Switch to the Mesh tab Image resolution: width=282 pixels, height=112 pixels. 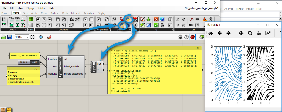click(65, 13)
